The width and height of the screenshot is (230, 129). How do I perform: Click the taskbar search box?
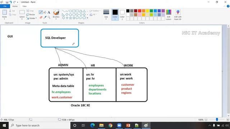(40, 125)
